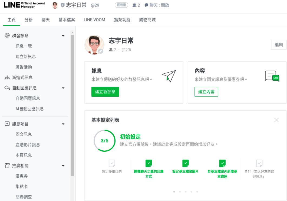
Task: Open the account avatar in top header
Action: 55,5
